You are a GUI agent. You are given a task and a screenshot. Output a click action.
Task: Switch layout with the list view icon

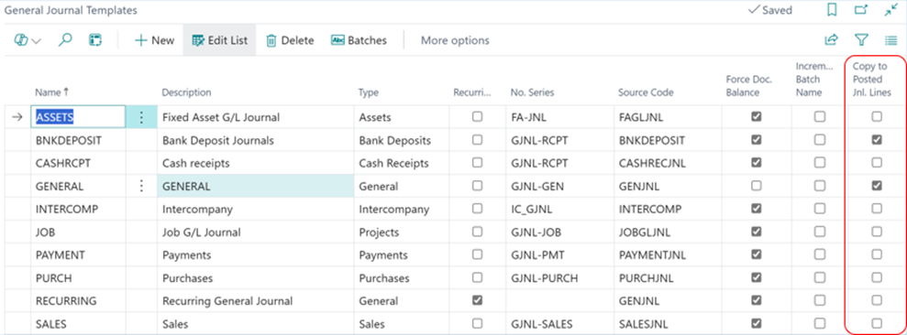pos(890,40)
